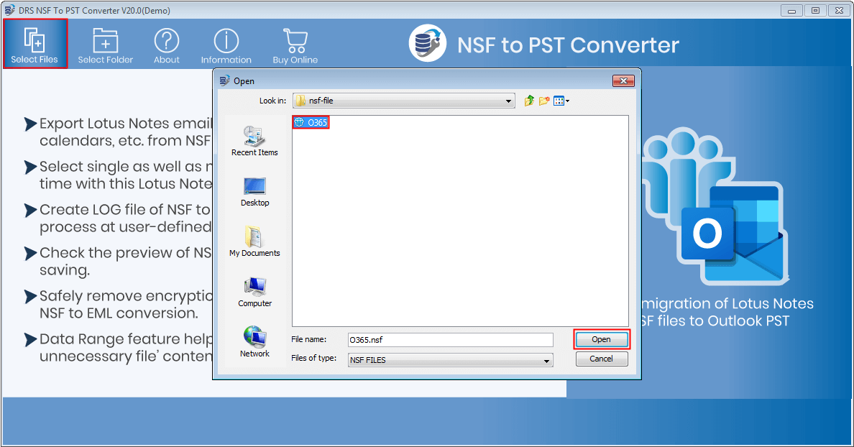Cancel the file selection dialog
The height and width of the screenshot is (447, 854).
click(601, 359)
